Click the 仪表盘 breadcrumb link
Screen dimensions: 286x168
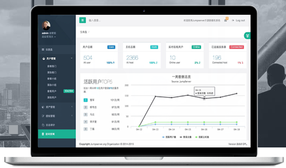click(x=83, y=32)
